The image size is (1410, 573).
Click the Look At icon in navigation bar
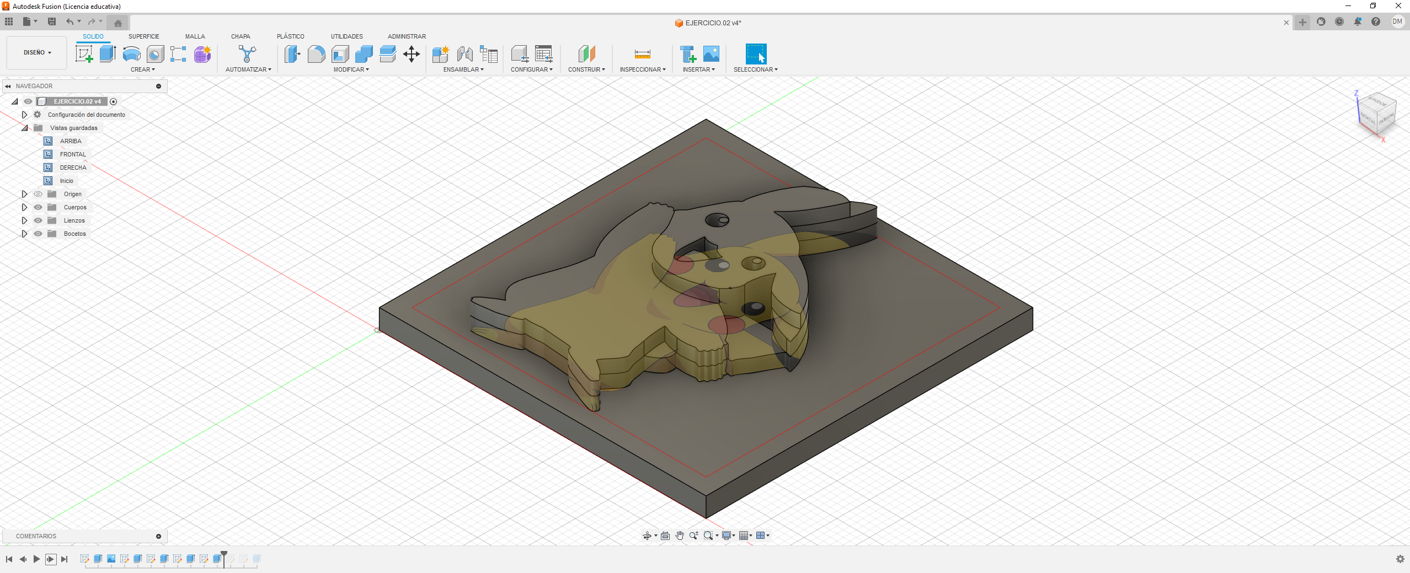tap(665, 536)
